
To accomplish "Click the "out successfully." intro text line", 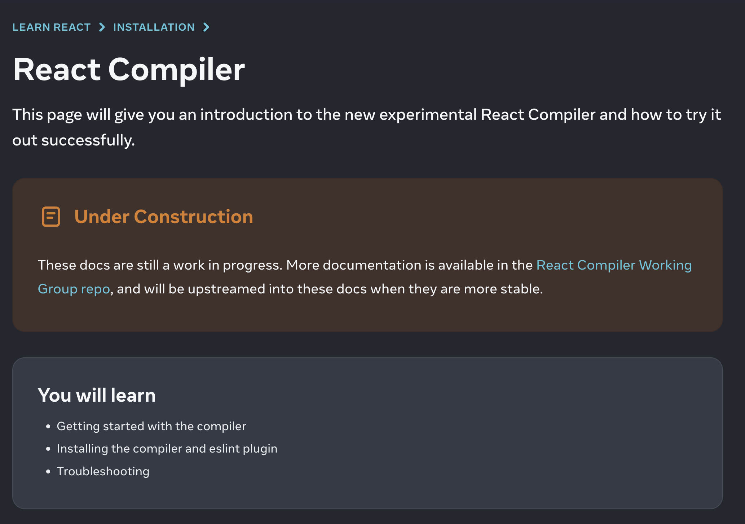I will coord(74,140).
